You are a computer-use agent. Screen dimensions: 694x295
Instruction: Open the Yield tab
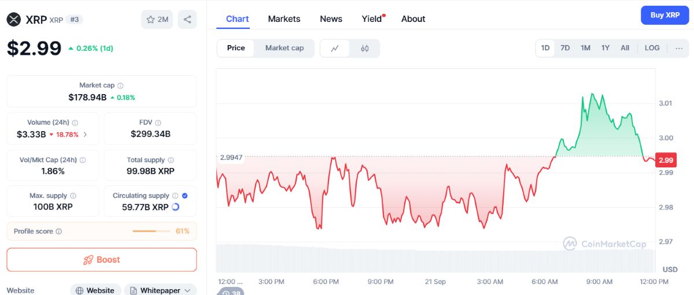point(372,18)
